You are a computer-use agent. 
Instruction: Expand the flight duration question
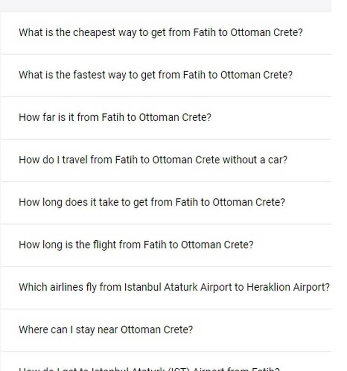pyautogui.click(x=136, y=245)
